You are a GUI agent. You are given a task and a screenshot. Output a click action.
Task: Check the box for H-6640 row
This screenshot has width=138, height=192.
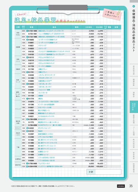click(x=105, y=40)
